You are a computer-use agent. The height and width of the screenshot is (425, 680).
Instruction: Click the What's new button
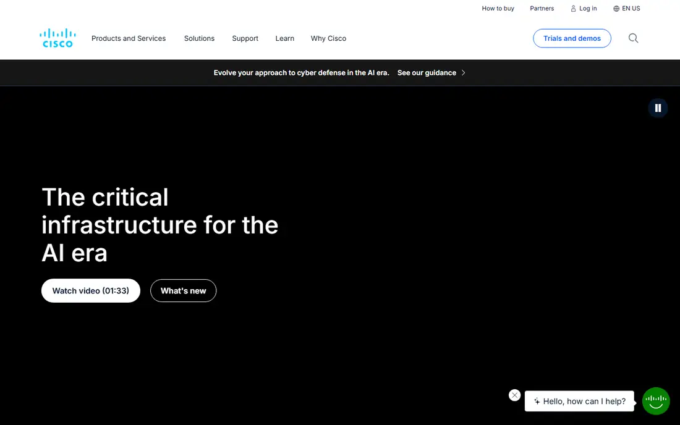point(184,291)
